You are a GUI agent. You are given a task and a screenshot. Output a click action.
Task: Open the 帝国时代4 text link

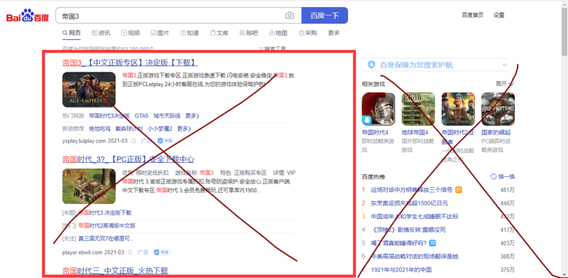tap(375, 132)
